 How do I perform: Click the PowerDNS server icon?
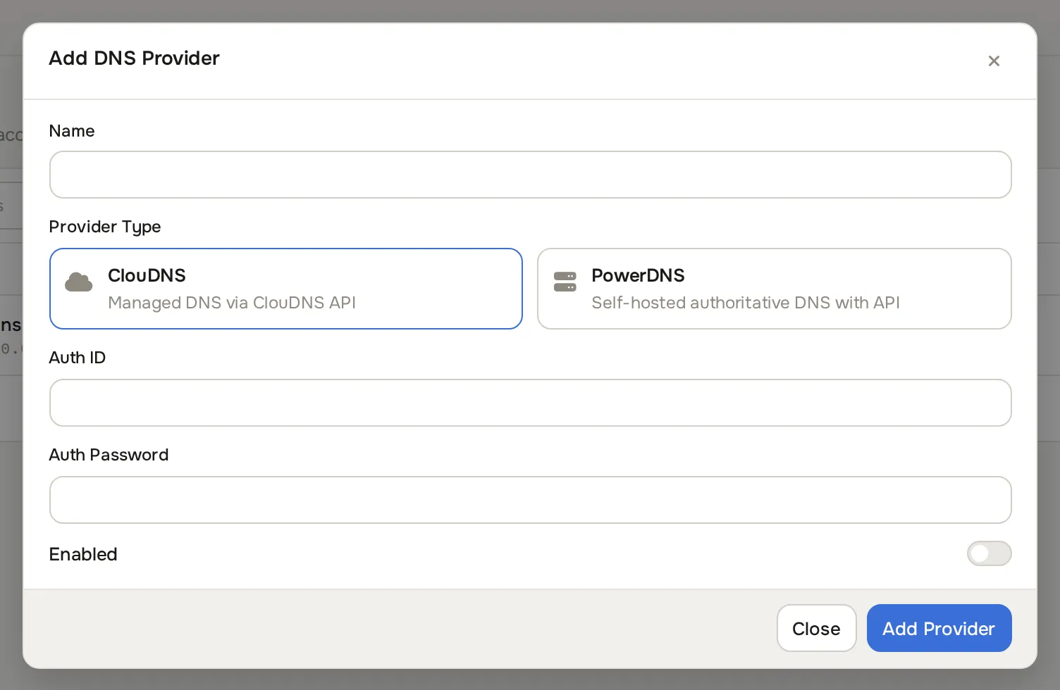point(565,282)
